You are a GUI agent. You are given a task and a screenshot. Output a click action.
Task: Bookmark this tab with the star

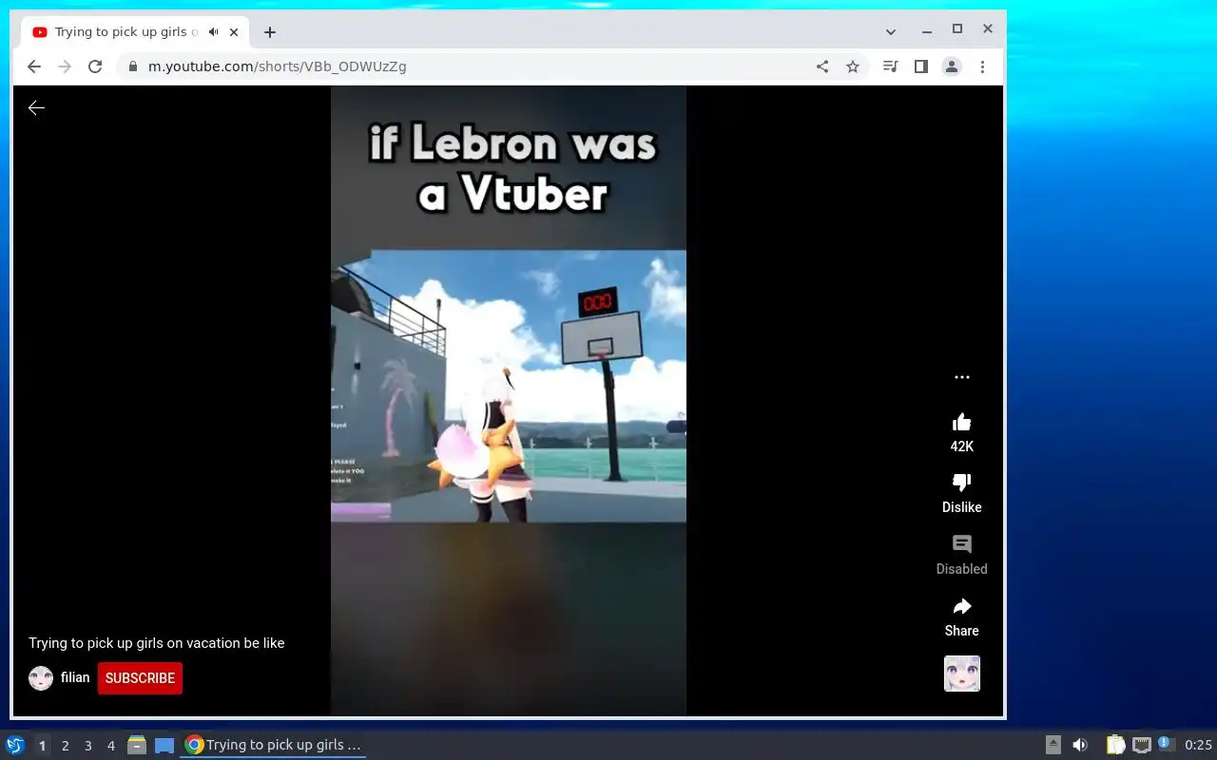[x=853, y=66]
